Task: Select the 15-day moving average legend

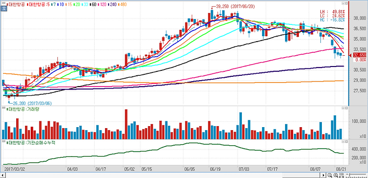Action: 69,4
